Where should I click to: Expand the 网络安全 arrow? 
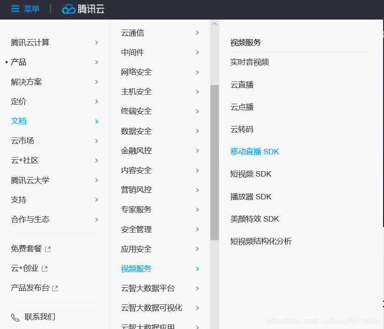[197, 72]
